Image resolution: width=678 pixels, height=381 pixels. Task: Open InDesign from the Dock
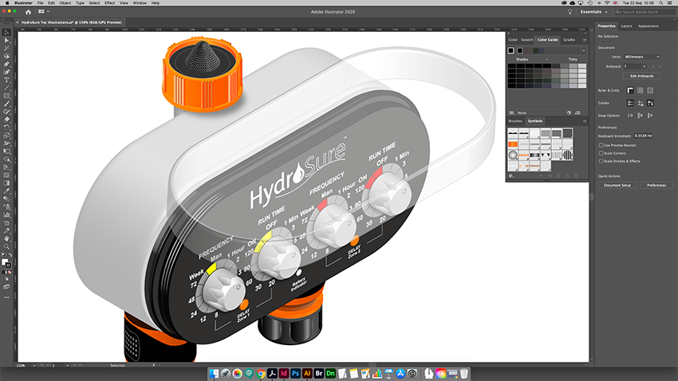point(284,374)
